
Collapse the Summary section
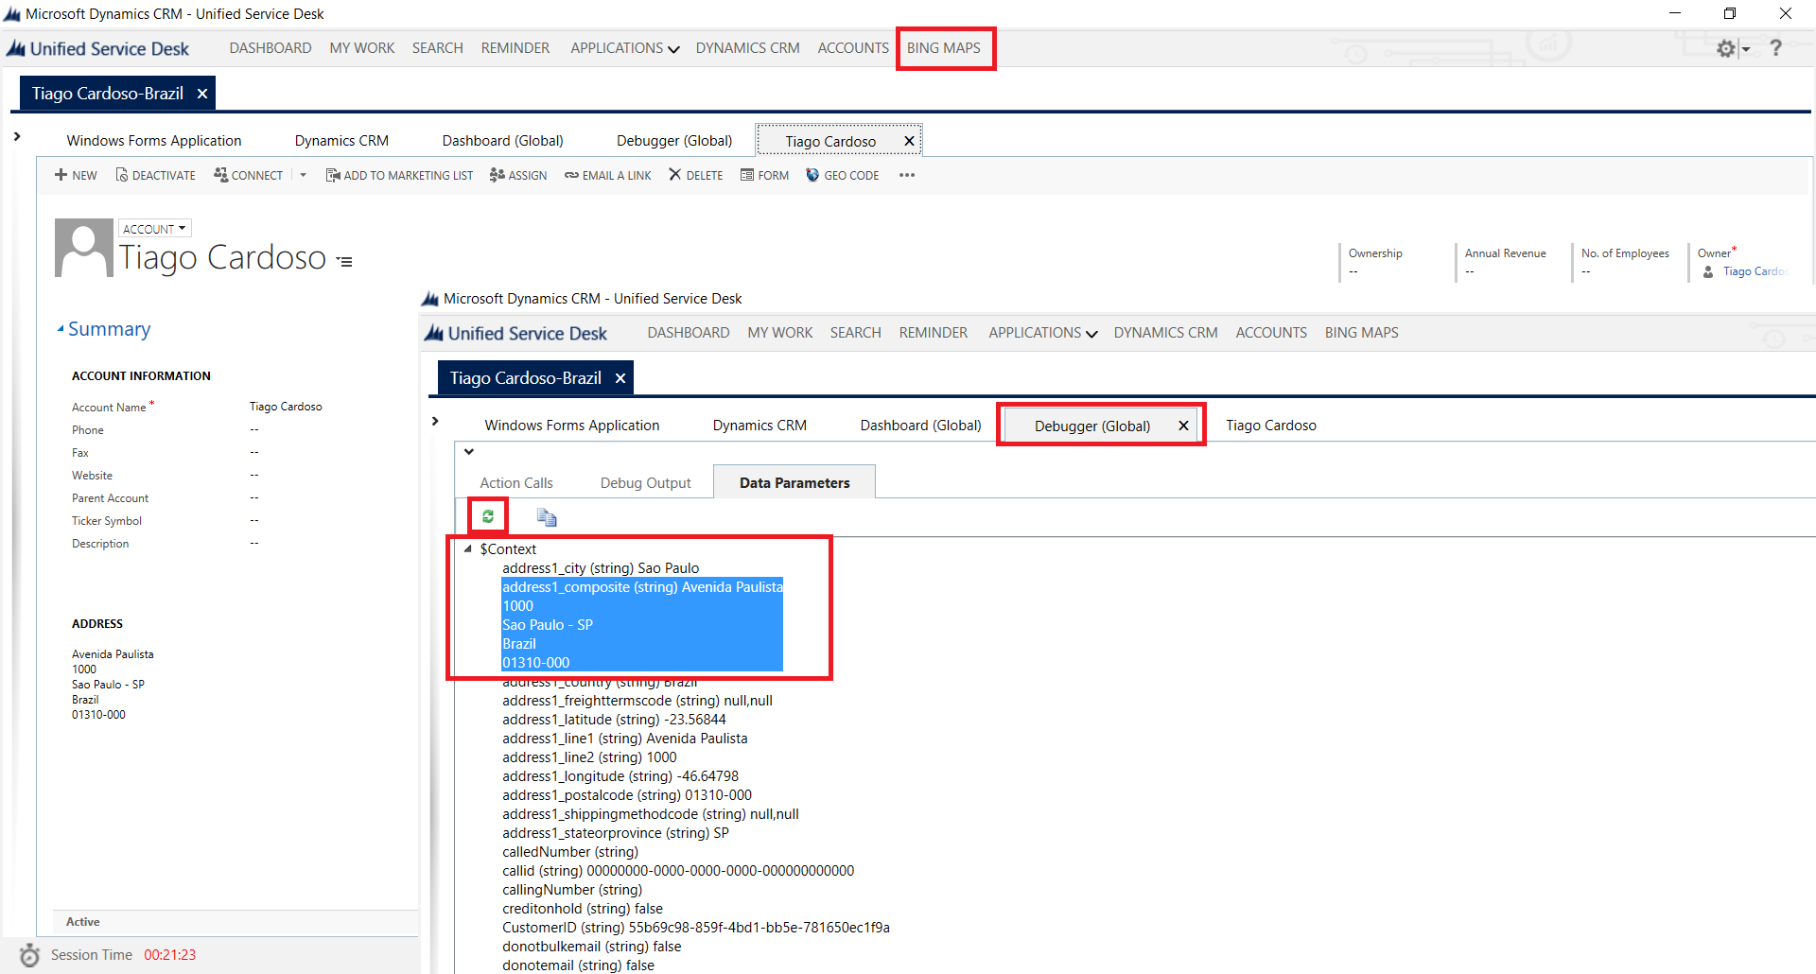[61, 329]
